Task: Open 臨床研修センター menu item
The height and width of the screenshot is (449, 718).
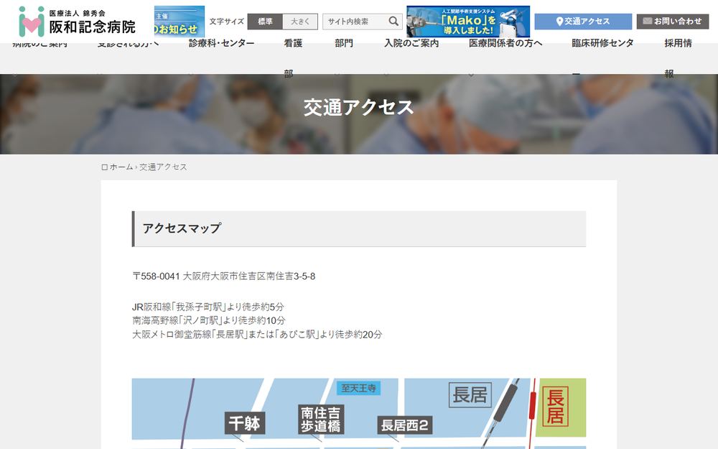Action: (x=602, y=43)
